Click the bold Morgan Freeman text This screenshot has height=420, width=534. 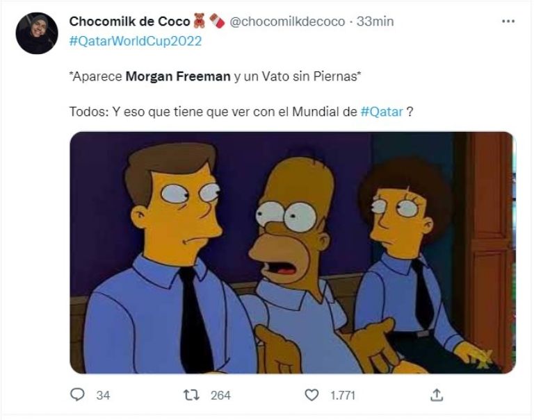[178, 76]
